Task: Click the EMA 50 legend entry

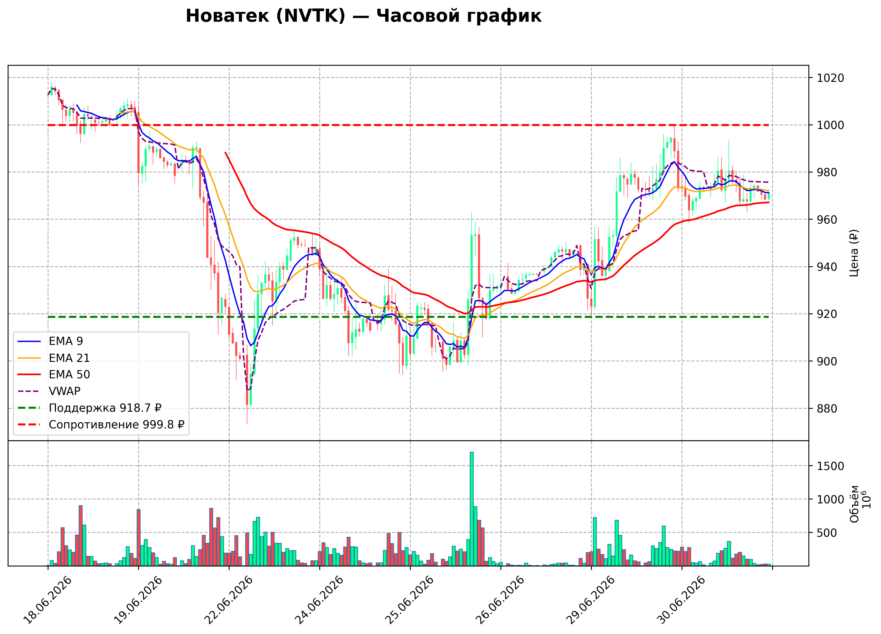Action: tap(53, 374)
